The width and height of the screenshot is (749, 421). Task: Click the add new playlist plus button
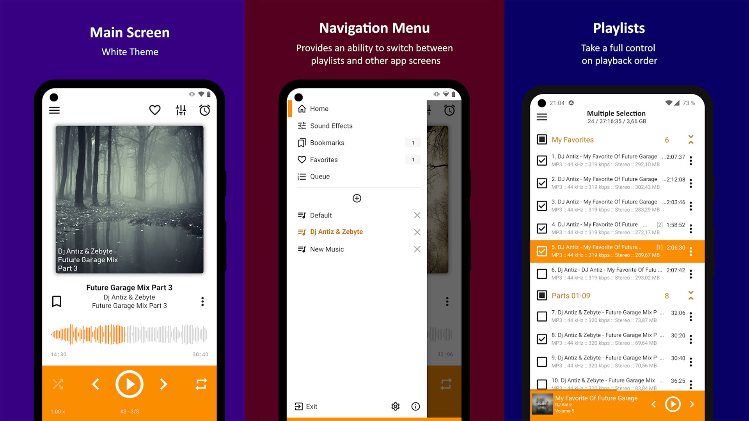tap(357, 198)
